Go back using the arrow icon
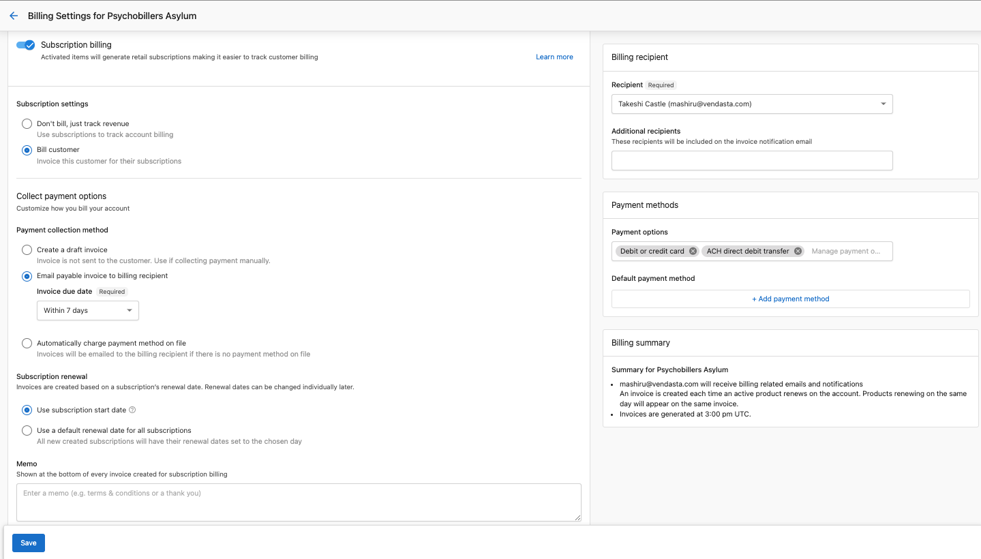 [14, 16]
